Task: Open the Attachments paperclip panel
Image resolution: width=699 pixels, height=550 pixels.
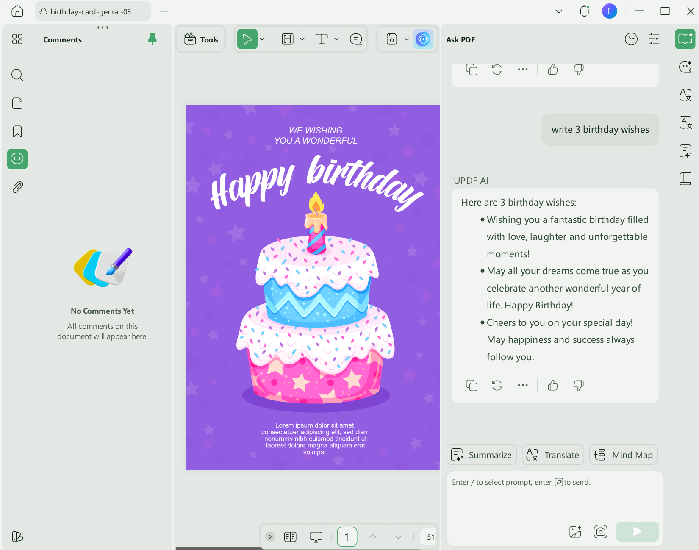Action: 17,187
